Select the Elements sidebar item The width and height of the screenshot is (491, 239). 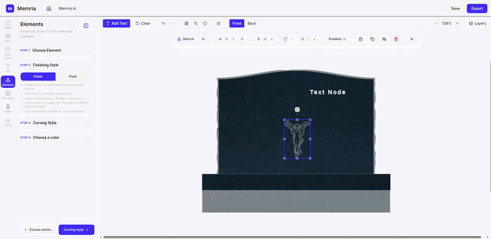pos(8,82)
